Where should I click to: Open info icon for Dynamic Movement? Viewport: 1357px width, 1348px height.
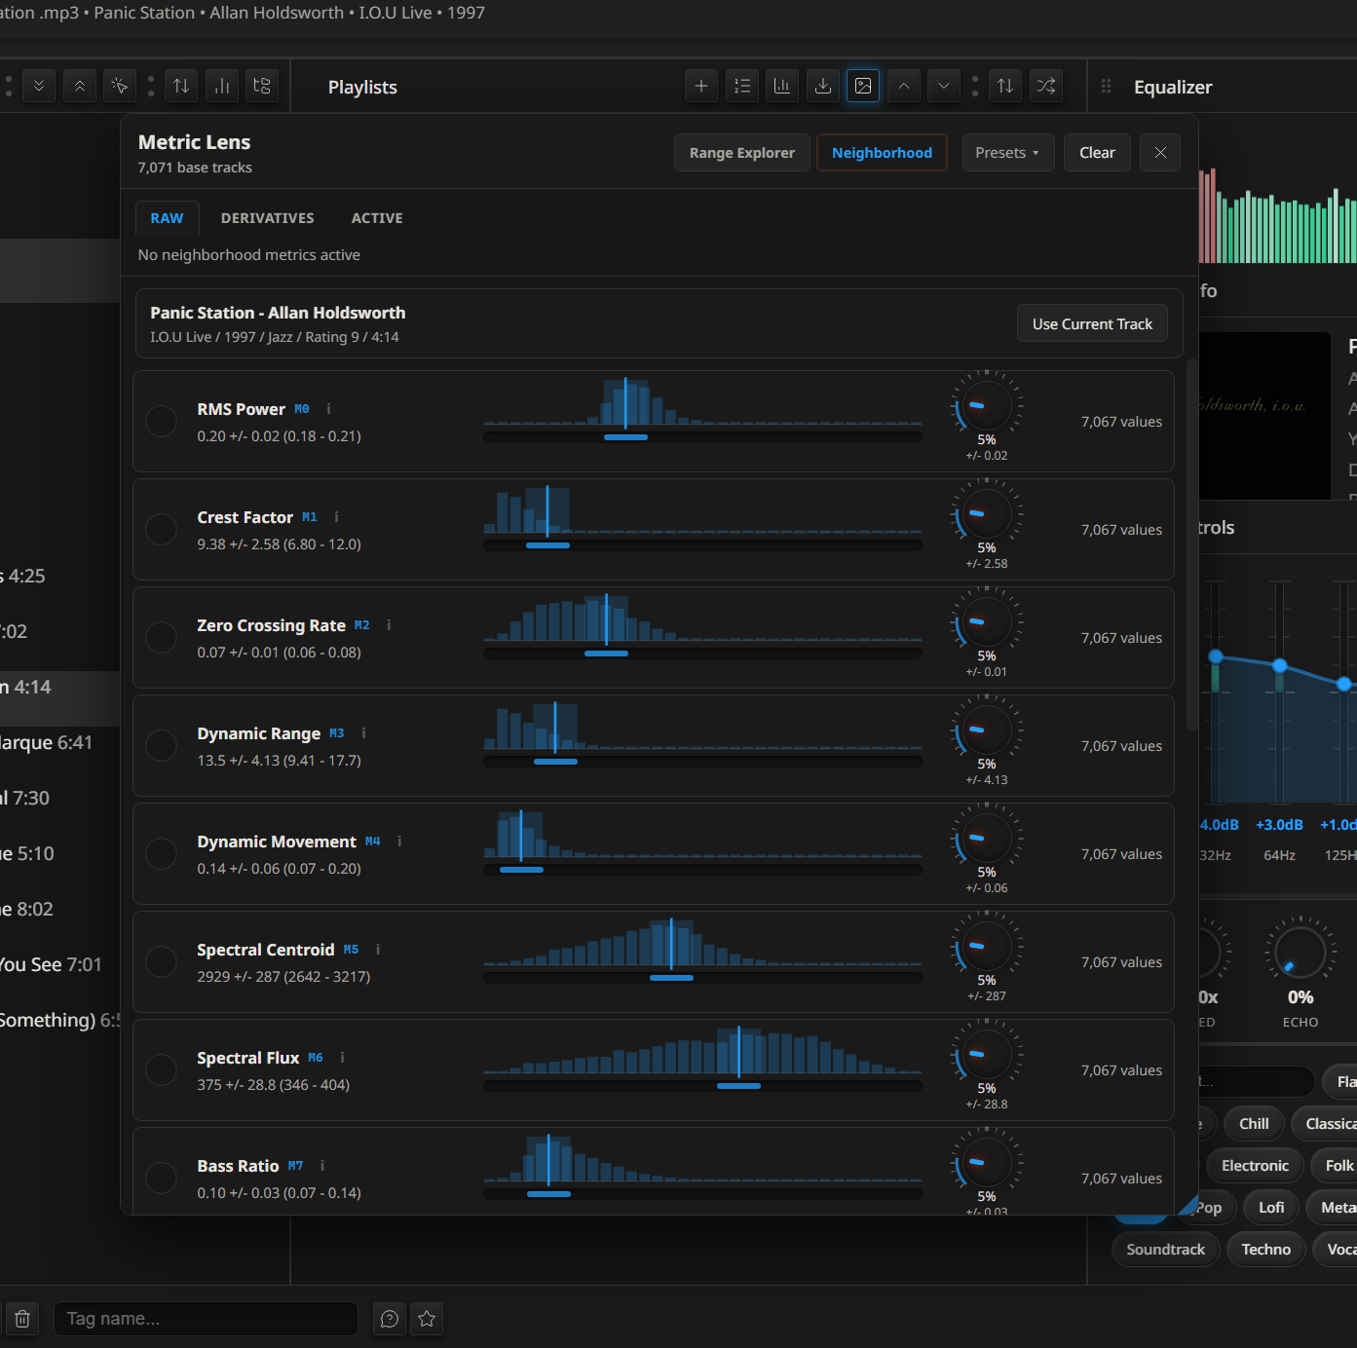[x=399, y=842]
